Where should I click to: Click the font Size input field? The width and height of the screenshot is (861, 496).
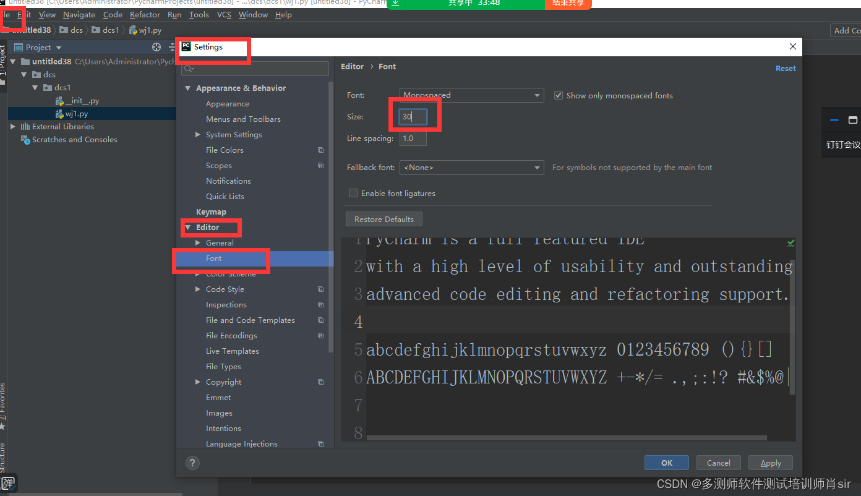[x=413, y=117]
